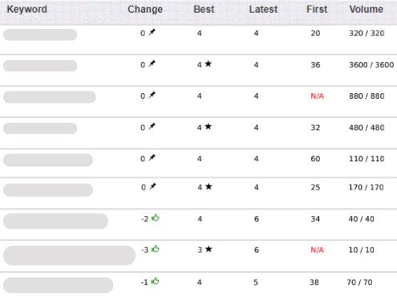Viewport: 397px width, 301px height.
Task: Click red N/A in the 880 / 880 row
Action: [x=318, y=96]
